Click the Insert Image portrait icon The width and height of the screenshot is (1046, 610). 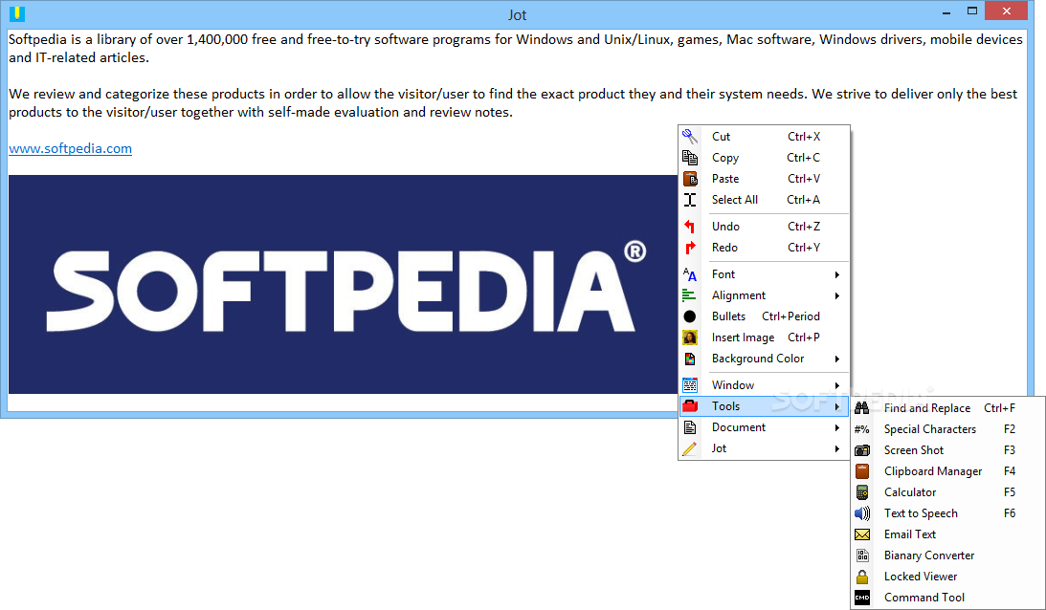[x=690, y=338]
